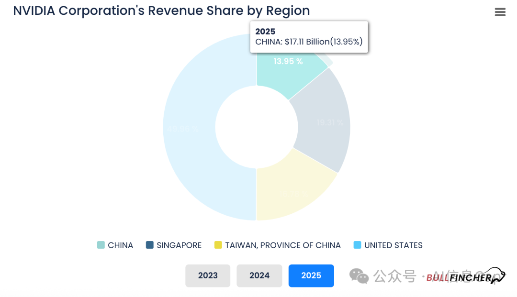
Task: Click the CHINA legend color swatch
Action: 101,245
